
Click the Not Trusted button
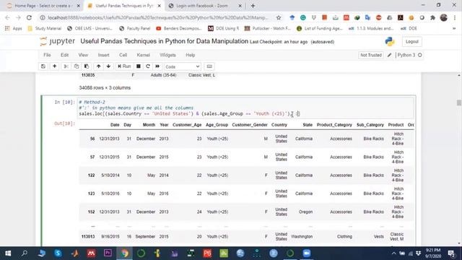[x=370, y=55]
